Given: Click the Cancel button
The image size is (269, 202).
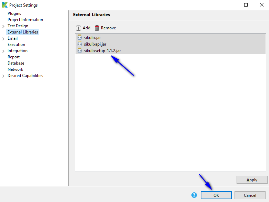Looking at the screenshot, I should coord(250,195).
